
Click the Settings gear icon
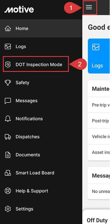pos(8,209)
